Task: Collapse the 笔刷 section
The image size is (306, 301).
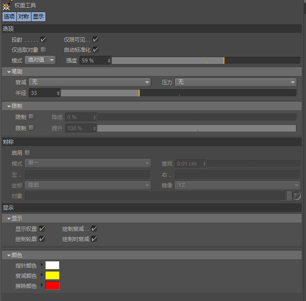Action: coord(9,72)
